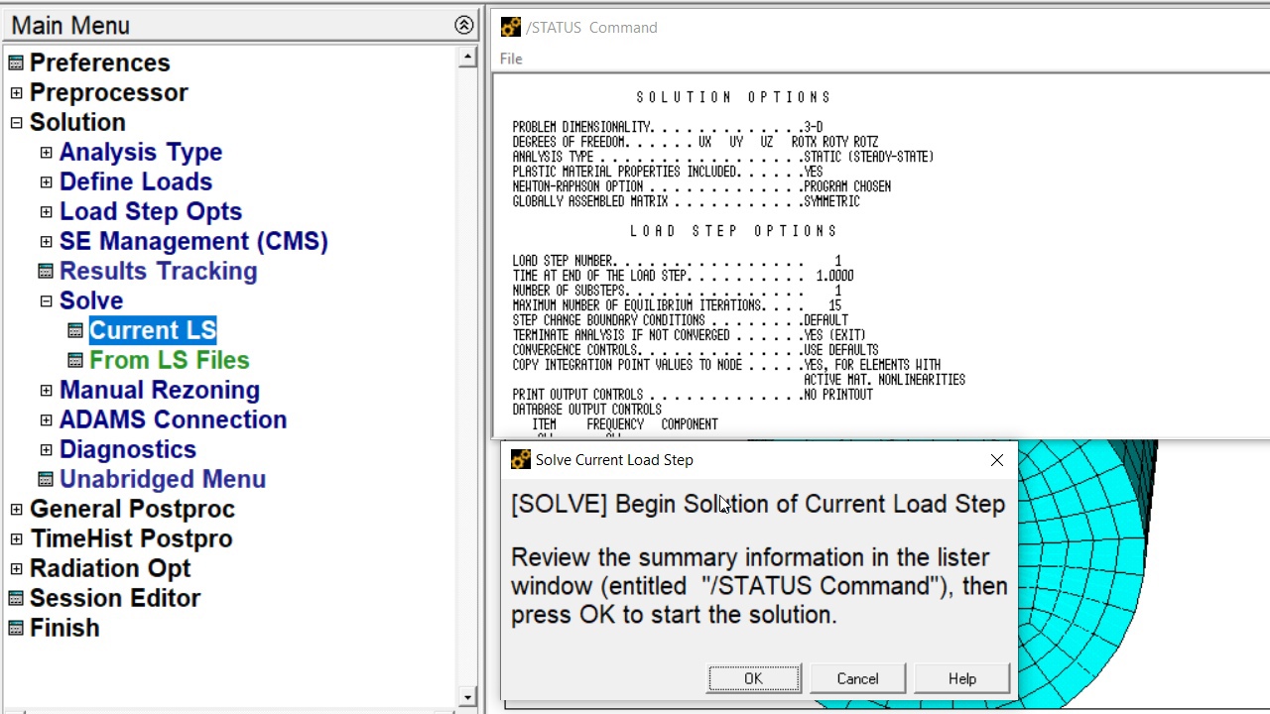
Task: Click the Results Tracking dialog icon
Action: point(46,272)
